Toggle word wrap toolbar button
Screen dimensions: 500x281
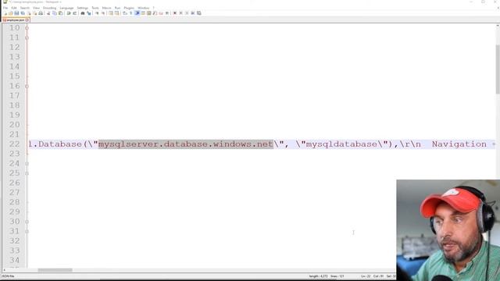coord(125,13)
